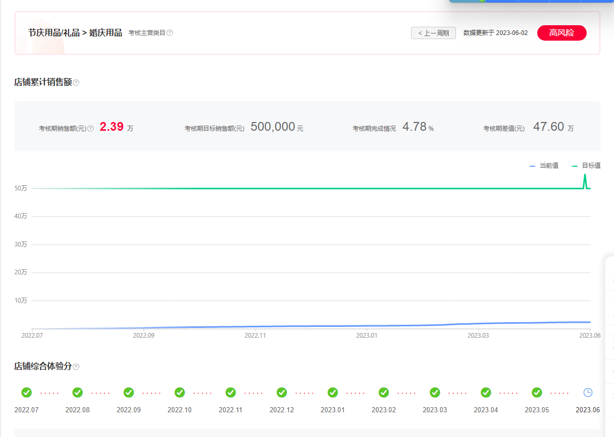The height and width of the screenshot is (437, 614).
Task: Click the green target line spike
Action: (x=585, y=181)
